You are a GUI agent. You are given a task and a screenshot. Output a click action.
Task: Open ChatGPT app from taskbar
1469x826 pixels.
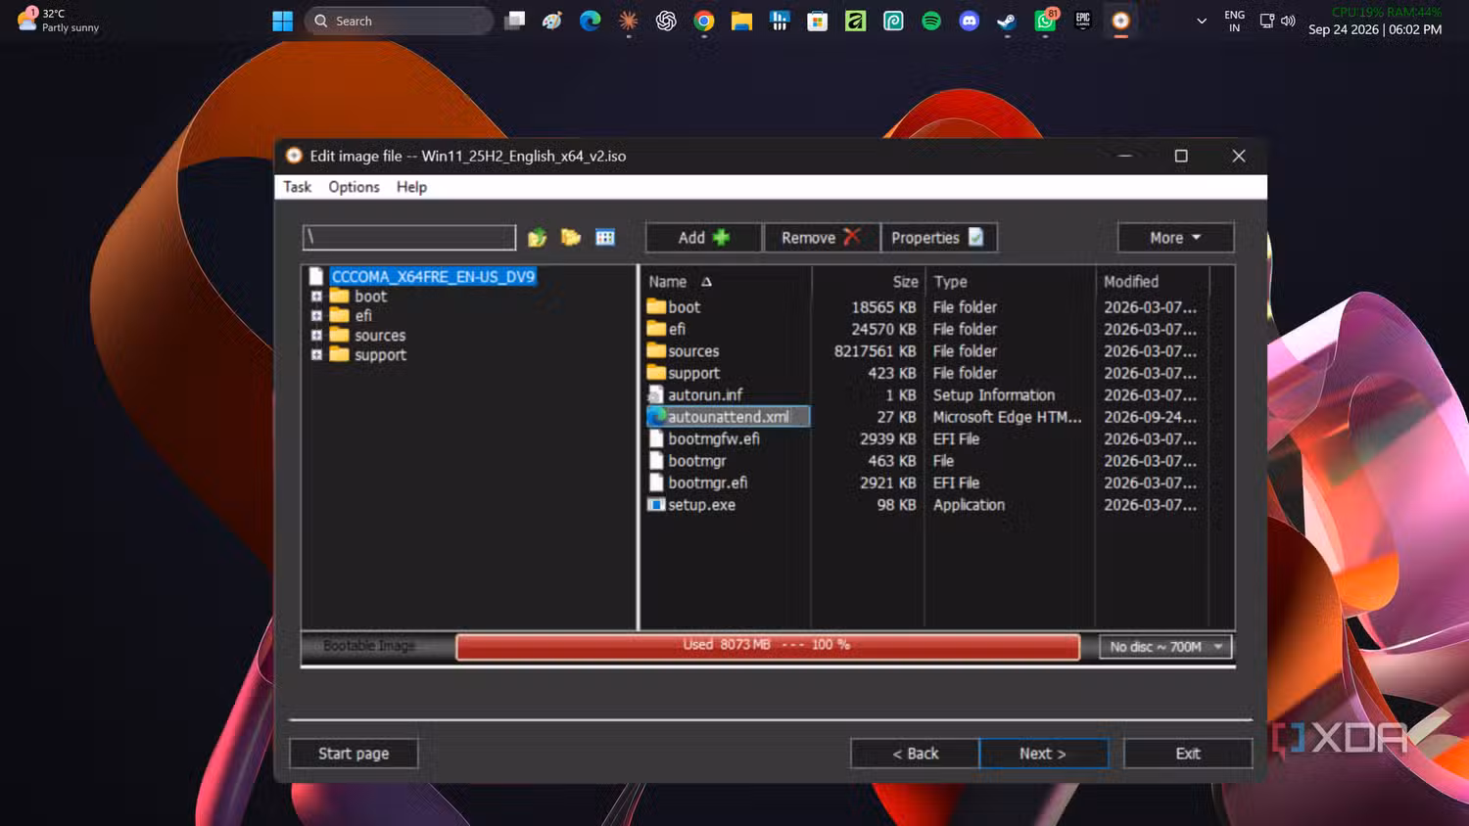coord(666,21)
